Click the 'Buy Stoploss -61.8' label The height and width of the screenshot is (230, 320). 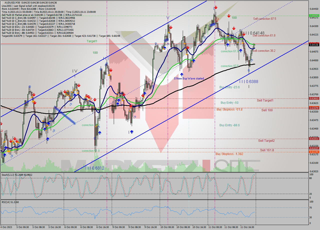click(x=229, y=109)
